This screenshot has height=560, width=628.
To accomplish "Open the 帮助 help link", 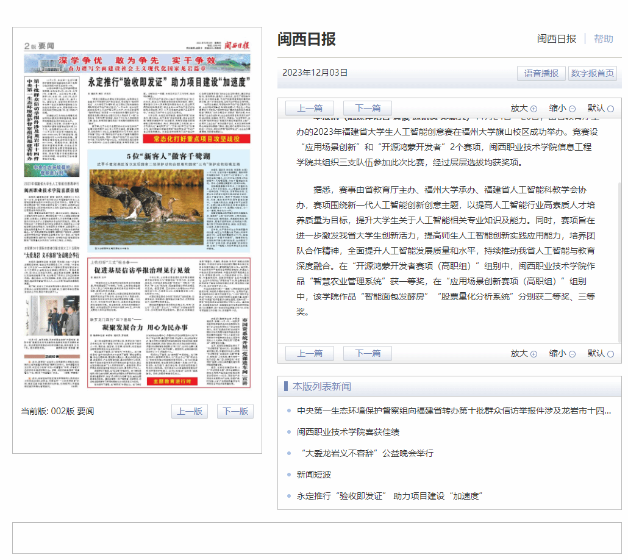I will [603, 39].
